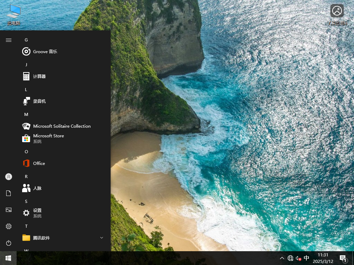The height and width of the screenshot is (265, 354).
Task: Open Documents from the Start sidebar
Action: pyautogui.click(x=8, y=193)
